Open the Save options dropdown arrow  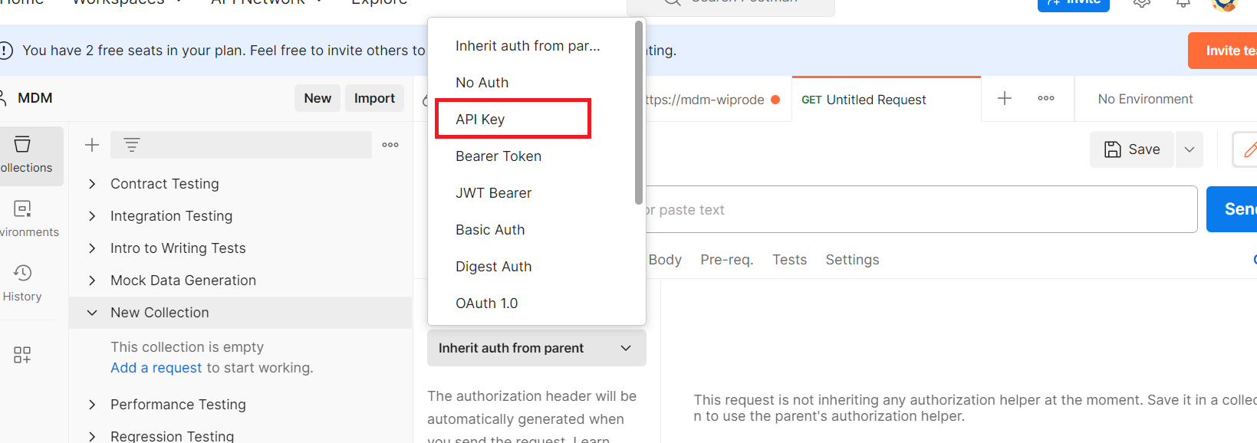pos(1190,149)
